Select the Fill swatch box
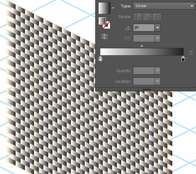The image size is (196, 174). coord(102,21)
